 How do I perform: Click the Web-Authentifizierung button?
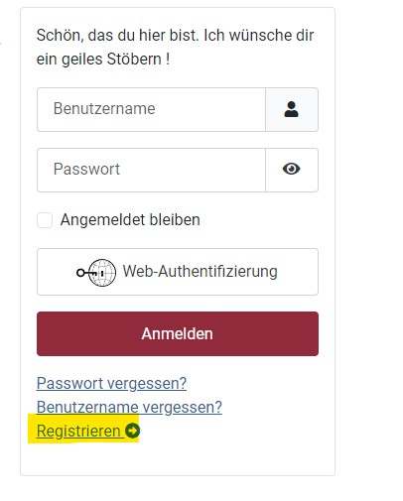(178, 272)
